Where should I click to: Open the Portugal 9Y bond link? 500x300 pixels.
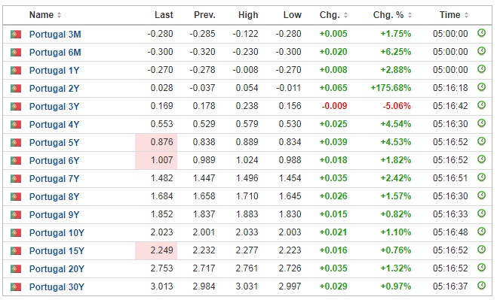54,214
